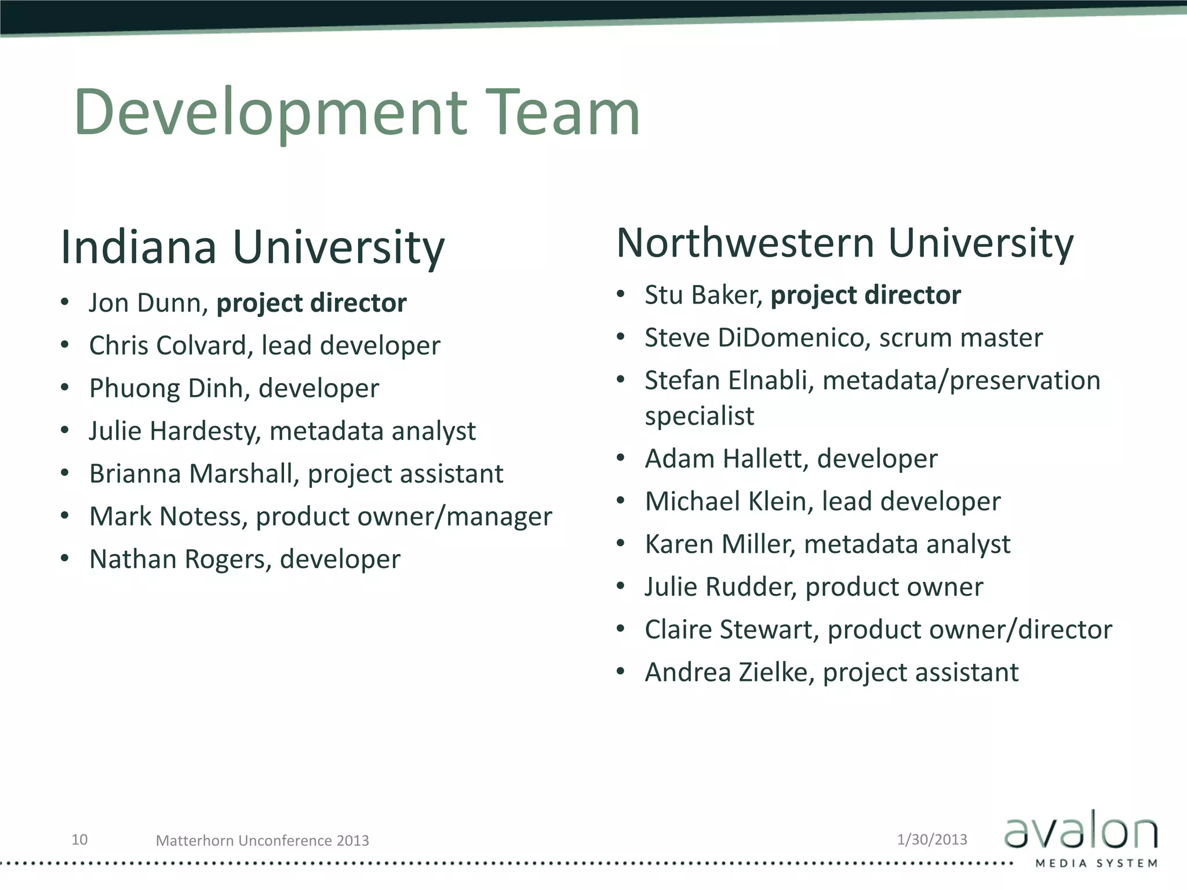The height and width of the screenshot is (890, 1187).
Task: Click the 'Northwestern University' heading
Action: (x=845, y=243)
